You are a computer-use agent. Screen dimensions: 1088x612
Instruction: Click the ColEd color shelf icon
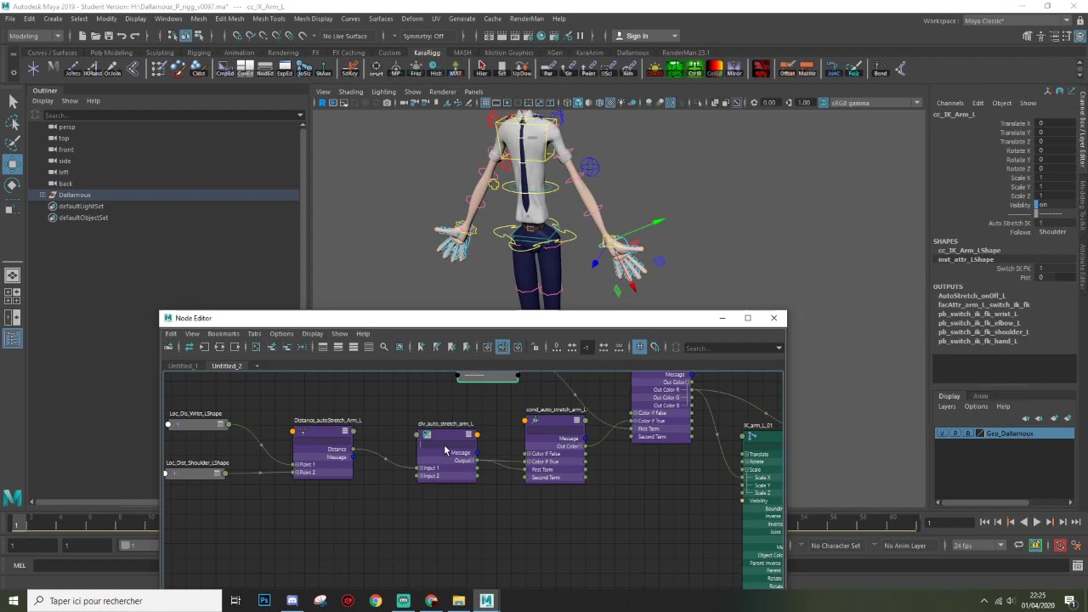714,69
